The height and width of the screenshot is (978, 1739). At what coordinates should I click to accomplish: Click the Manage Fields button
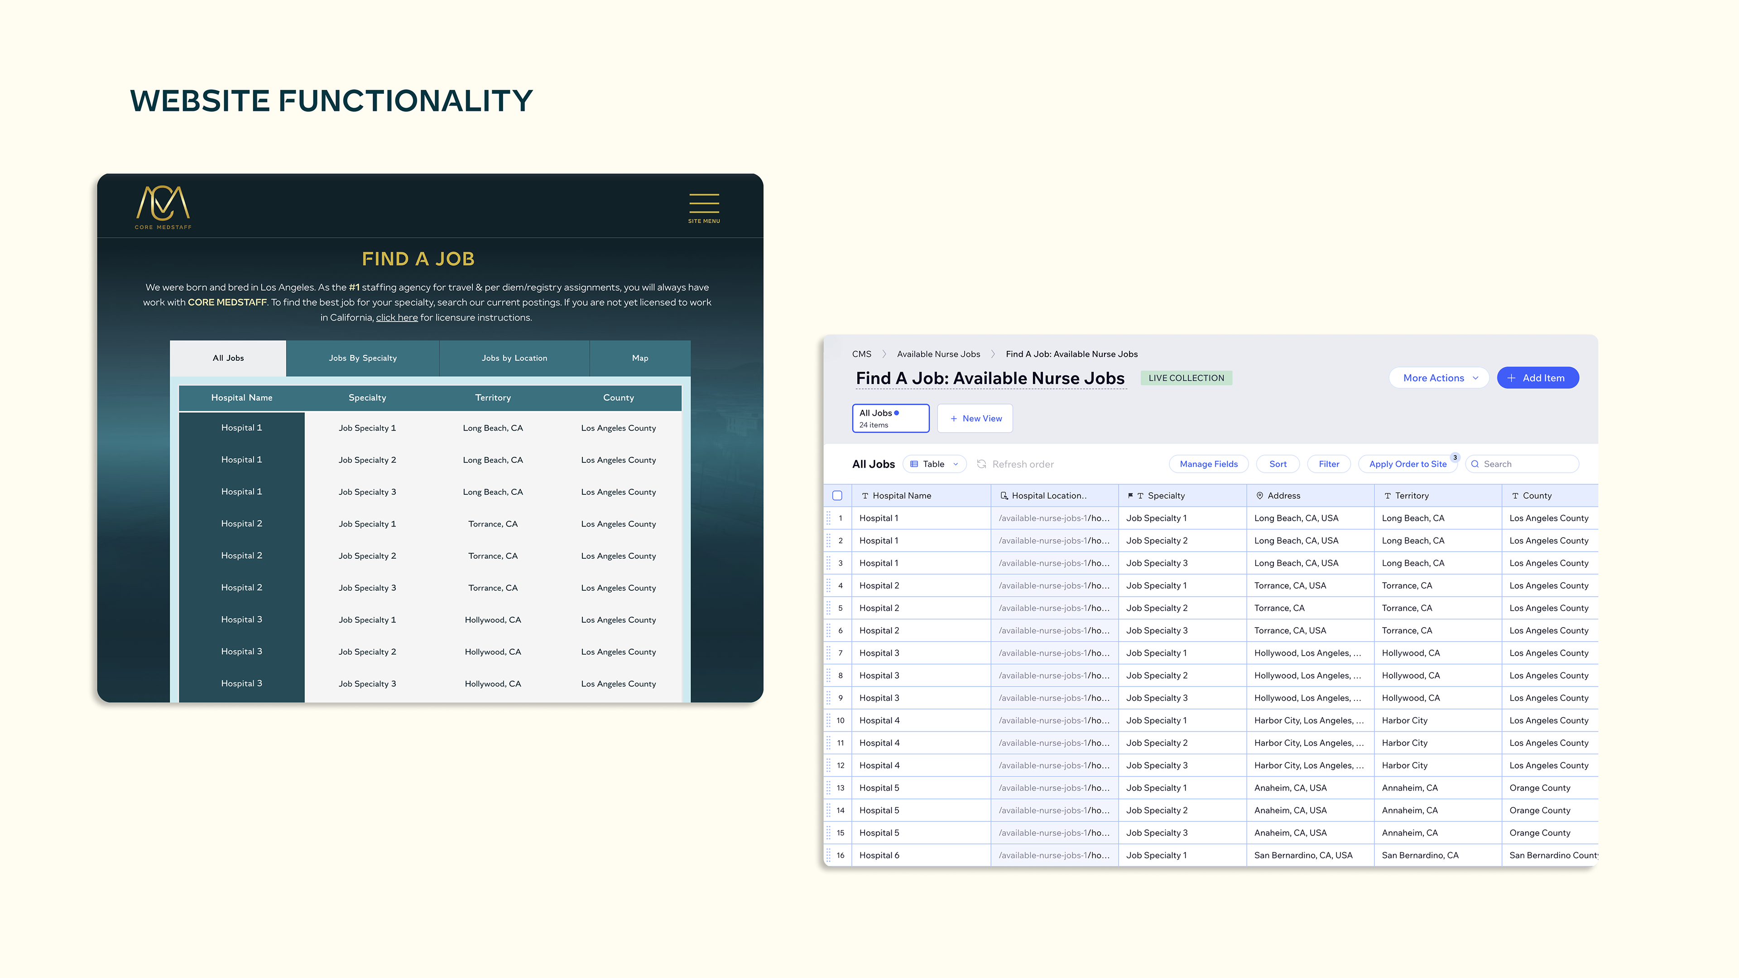point(1208,464)
